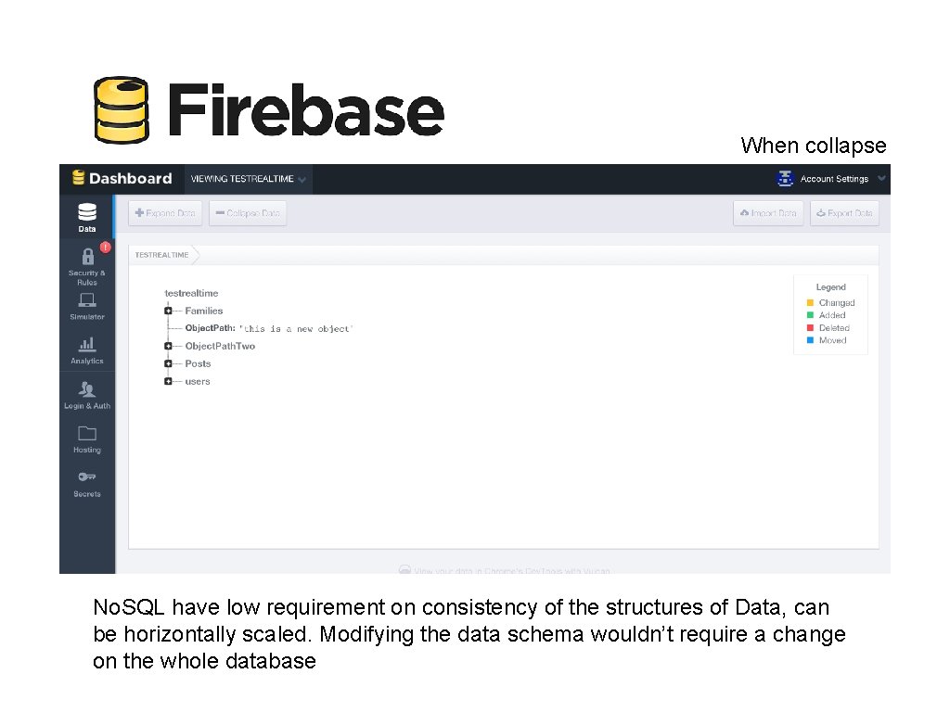The width and height of the screenshot is (950, 712).
Task: Select the Data icon in sidebar
Action: coord(86,213)
